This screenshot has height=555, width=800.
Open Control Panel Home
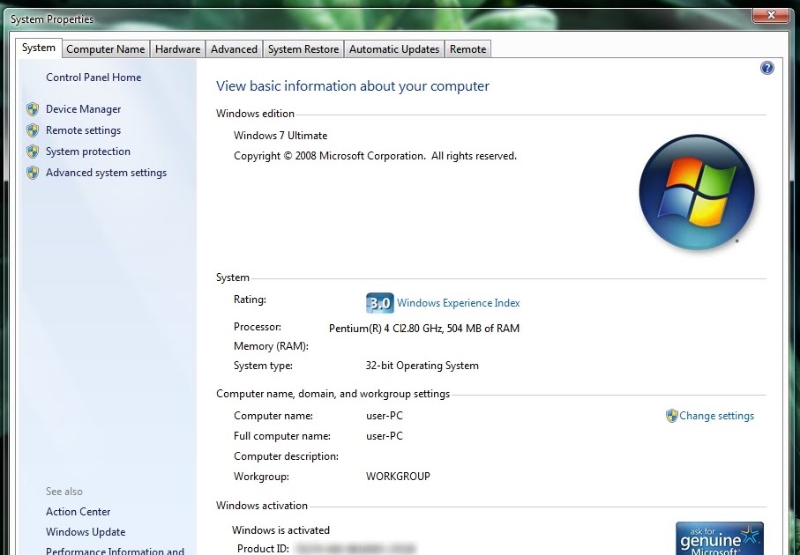93,78
